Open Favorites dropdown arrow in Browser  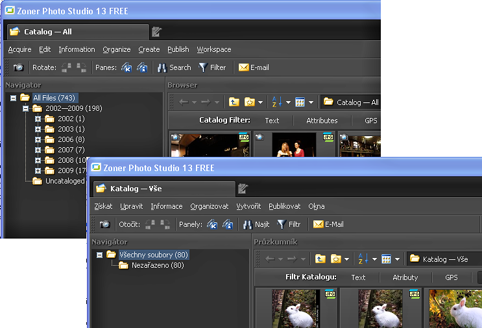260,102
